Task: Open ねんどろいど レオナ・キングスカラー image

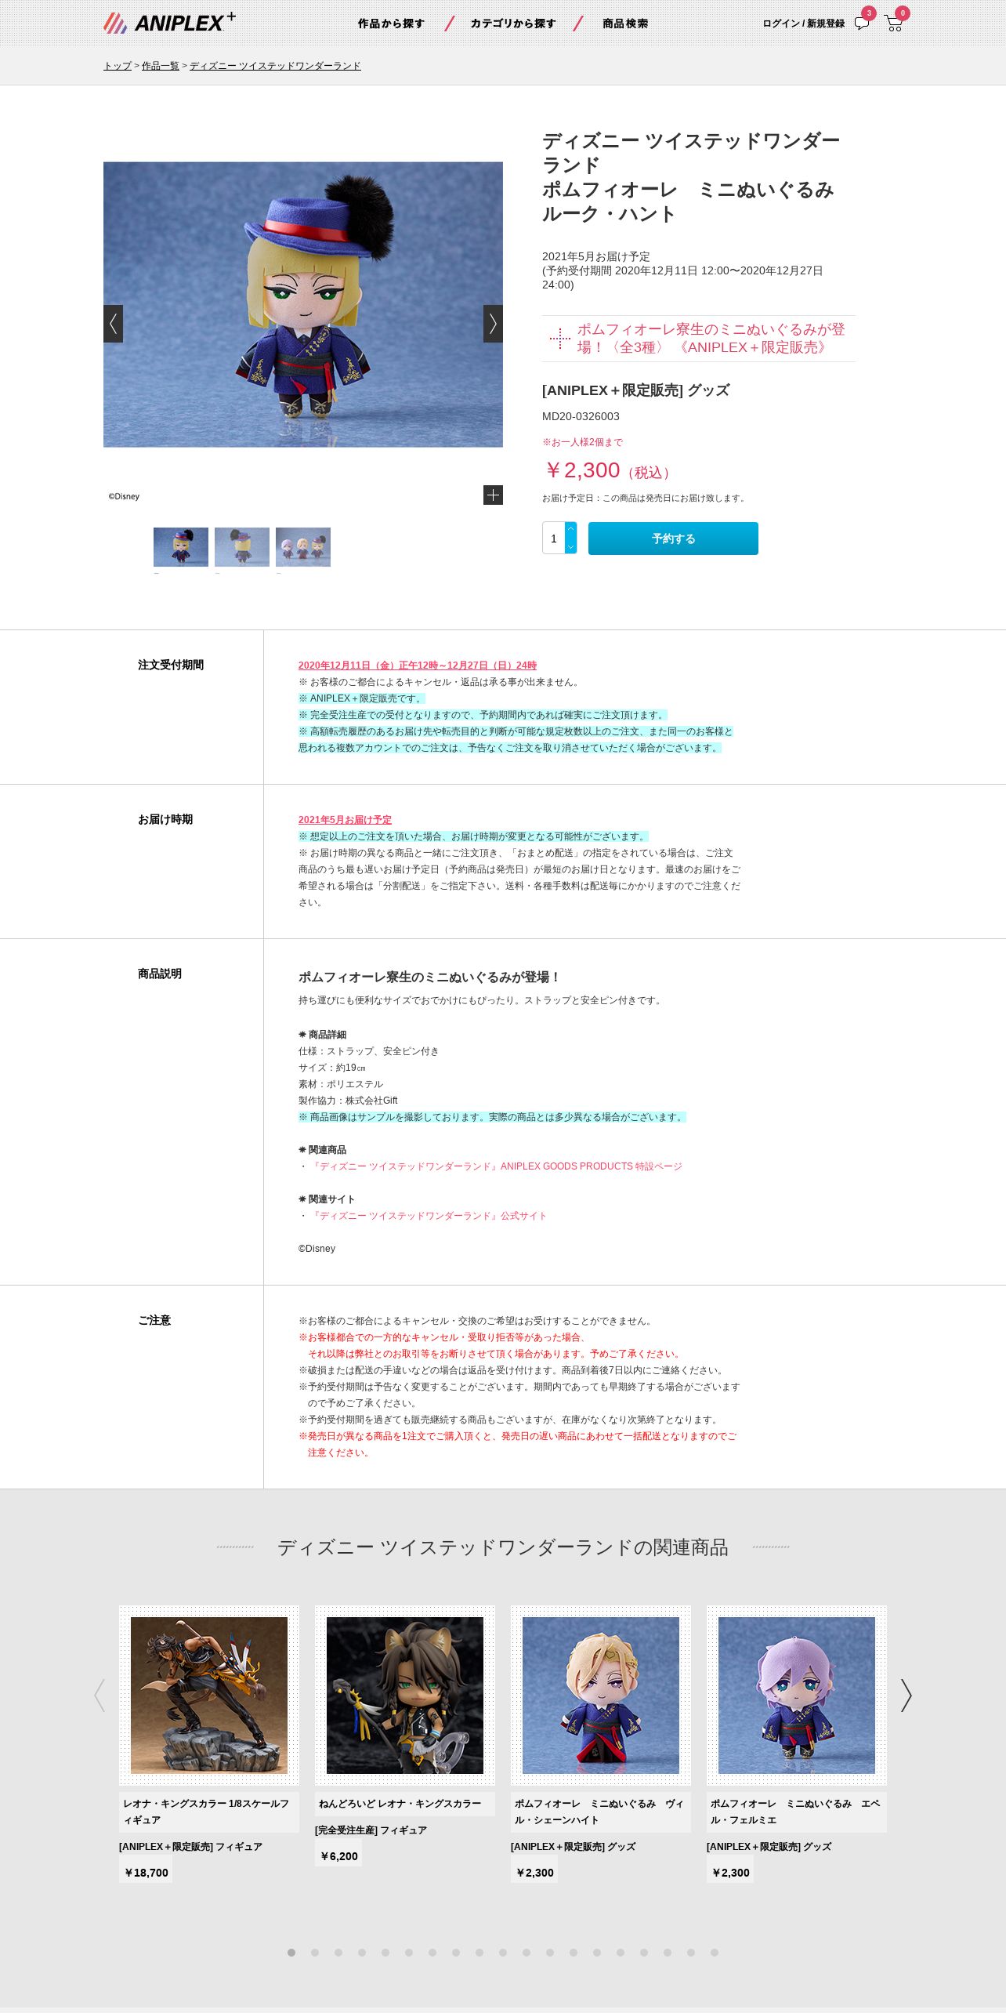Action: coord(405,1696)
